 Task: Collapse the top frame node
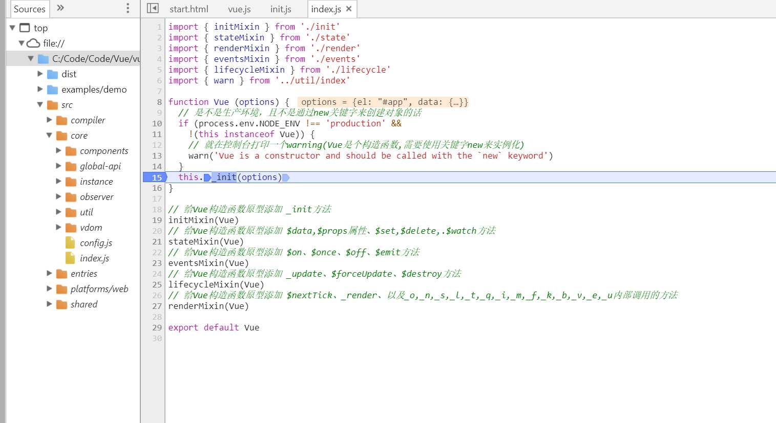12,28
